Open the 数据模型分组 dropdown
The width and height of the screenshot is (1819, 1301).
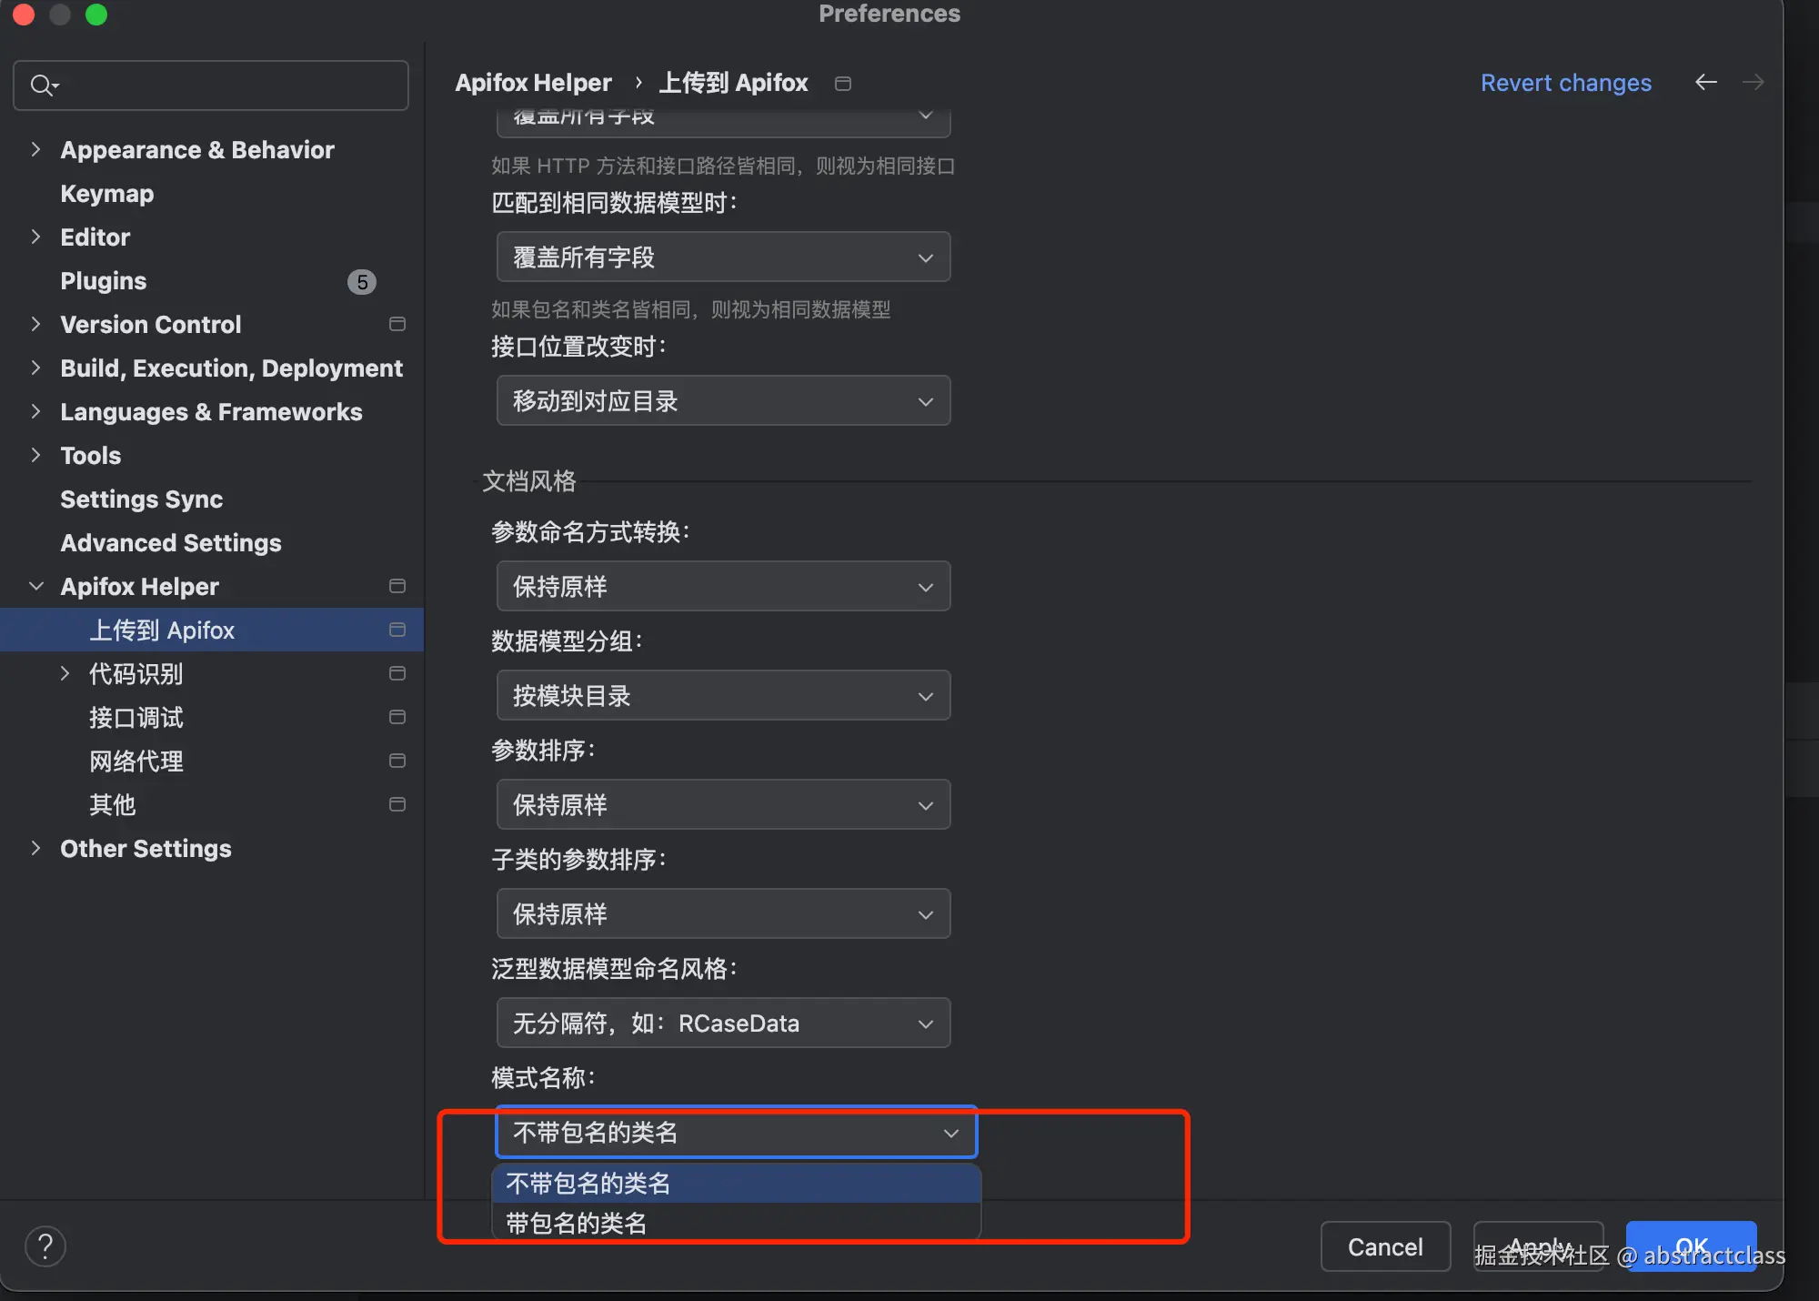pyautogui.click(x=723, y=696)
